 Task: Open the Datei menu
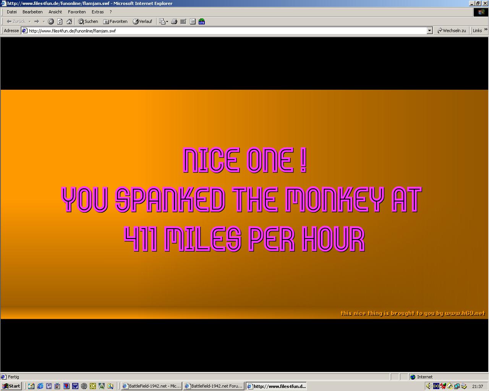pyautogui.click(x=12, y=12)
